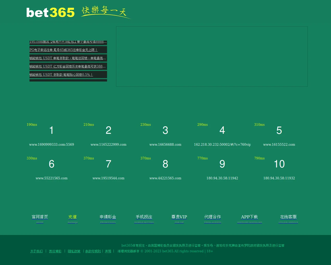Choose line number 5
331x265 pixels.
(279, 130)
